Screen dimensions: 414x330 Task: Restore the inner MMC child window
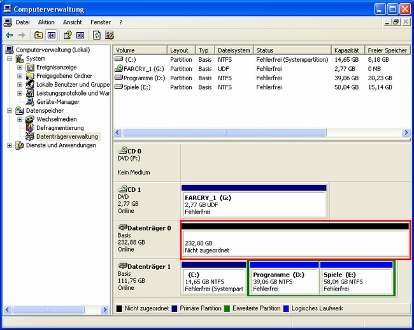tap(396, 22)
